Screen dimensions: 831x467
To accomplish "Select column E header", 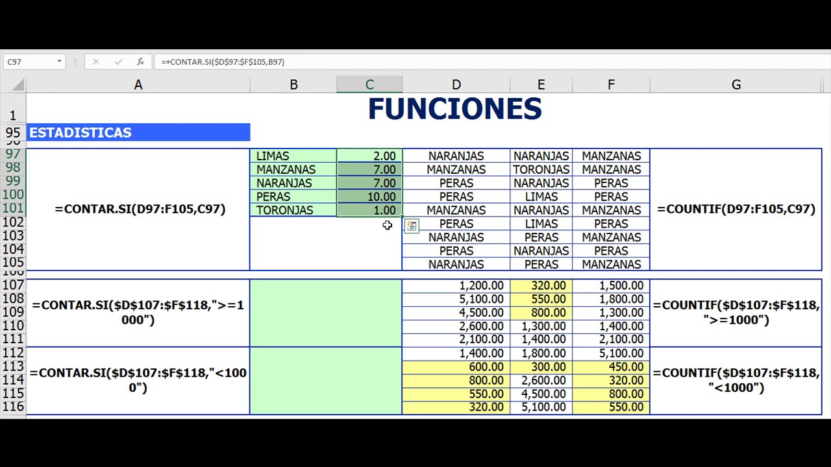I will click(x=541, y=84).
